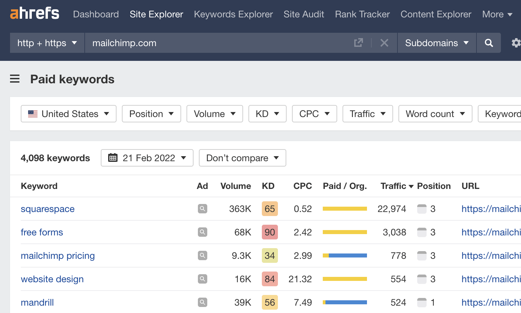Click SERP position icon in squarespace row

point(422,209)
